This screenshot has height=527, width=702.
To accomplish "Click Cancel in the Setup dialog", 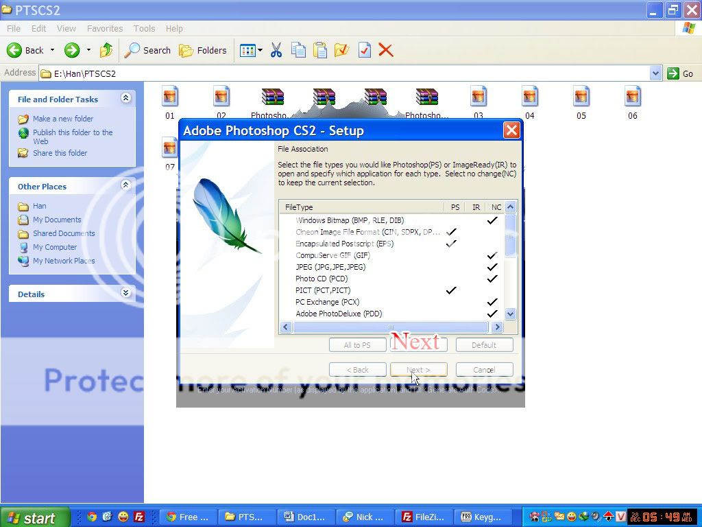I will tap(484, 370).
